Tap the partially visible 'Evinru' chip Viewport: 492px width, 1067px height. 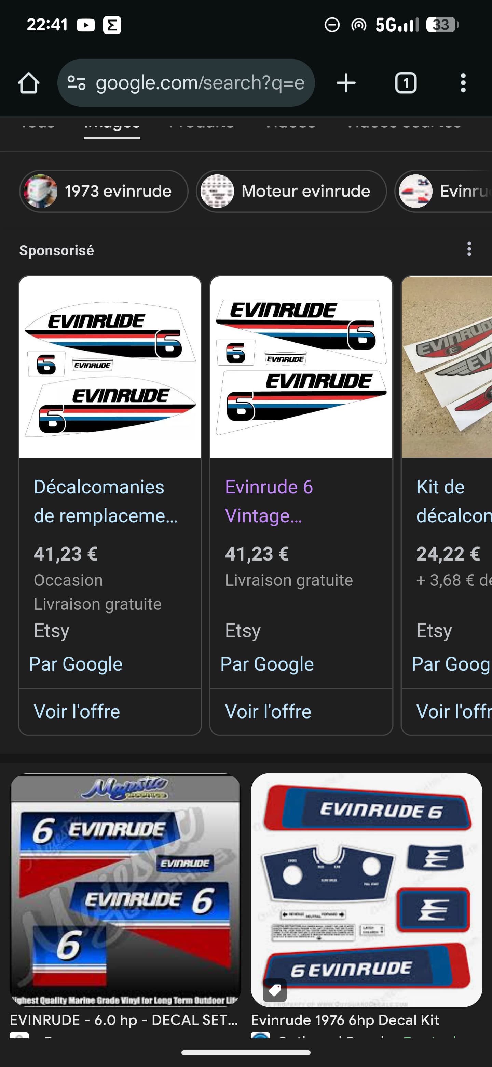point(443,191)
